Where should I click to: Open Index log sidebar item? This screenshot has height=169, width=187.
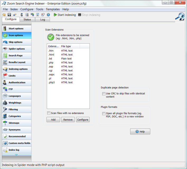point(17,150)
